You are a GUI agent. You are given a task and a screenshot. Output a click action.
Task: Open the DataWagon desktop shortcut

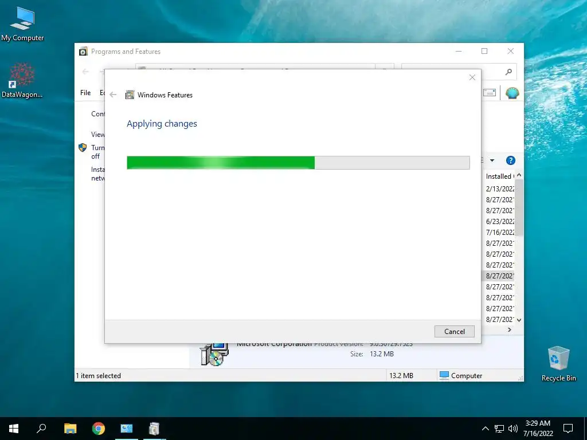22,80
